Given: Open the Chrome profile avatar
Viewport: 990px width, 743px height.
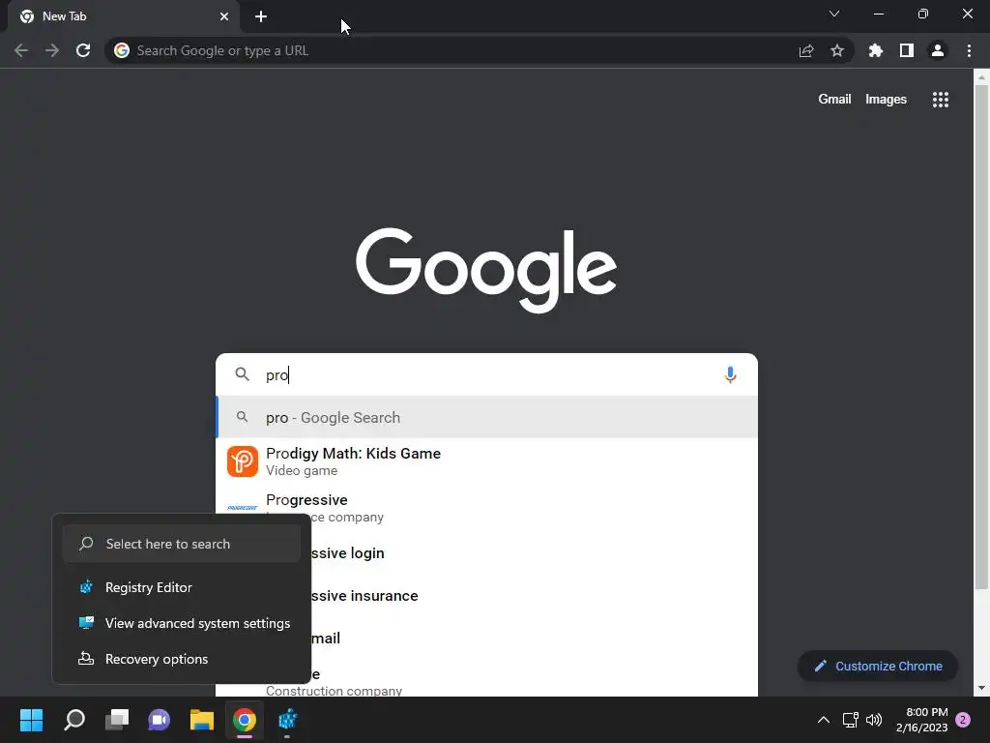Looking at the screenshot, I should (x=938, y=50).
